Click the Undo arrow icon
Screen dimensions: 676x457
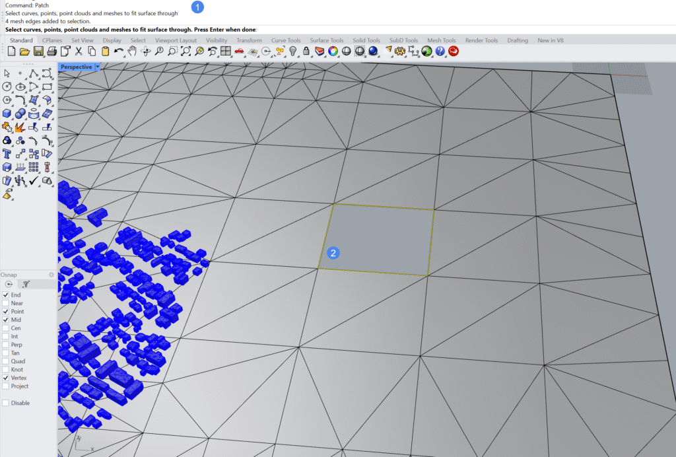tap(118, 51)
